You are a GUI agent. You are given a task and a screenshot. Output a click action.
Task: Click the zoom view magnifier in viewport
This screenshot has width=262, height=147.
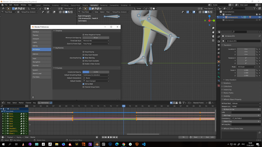tap(213, 28)
